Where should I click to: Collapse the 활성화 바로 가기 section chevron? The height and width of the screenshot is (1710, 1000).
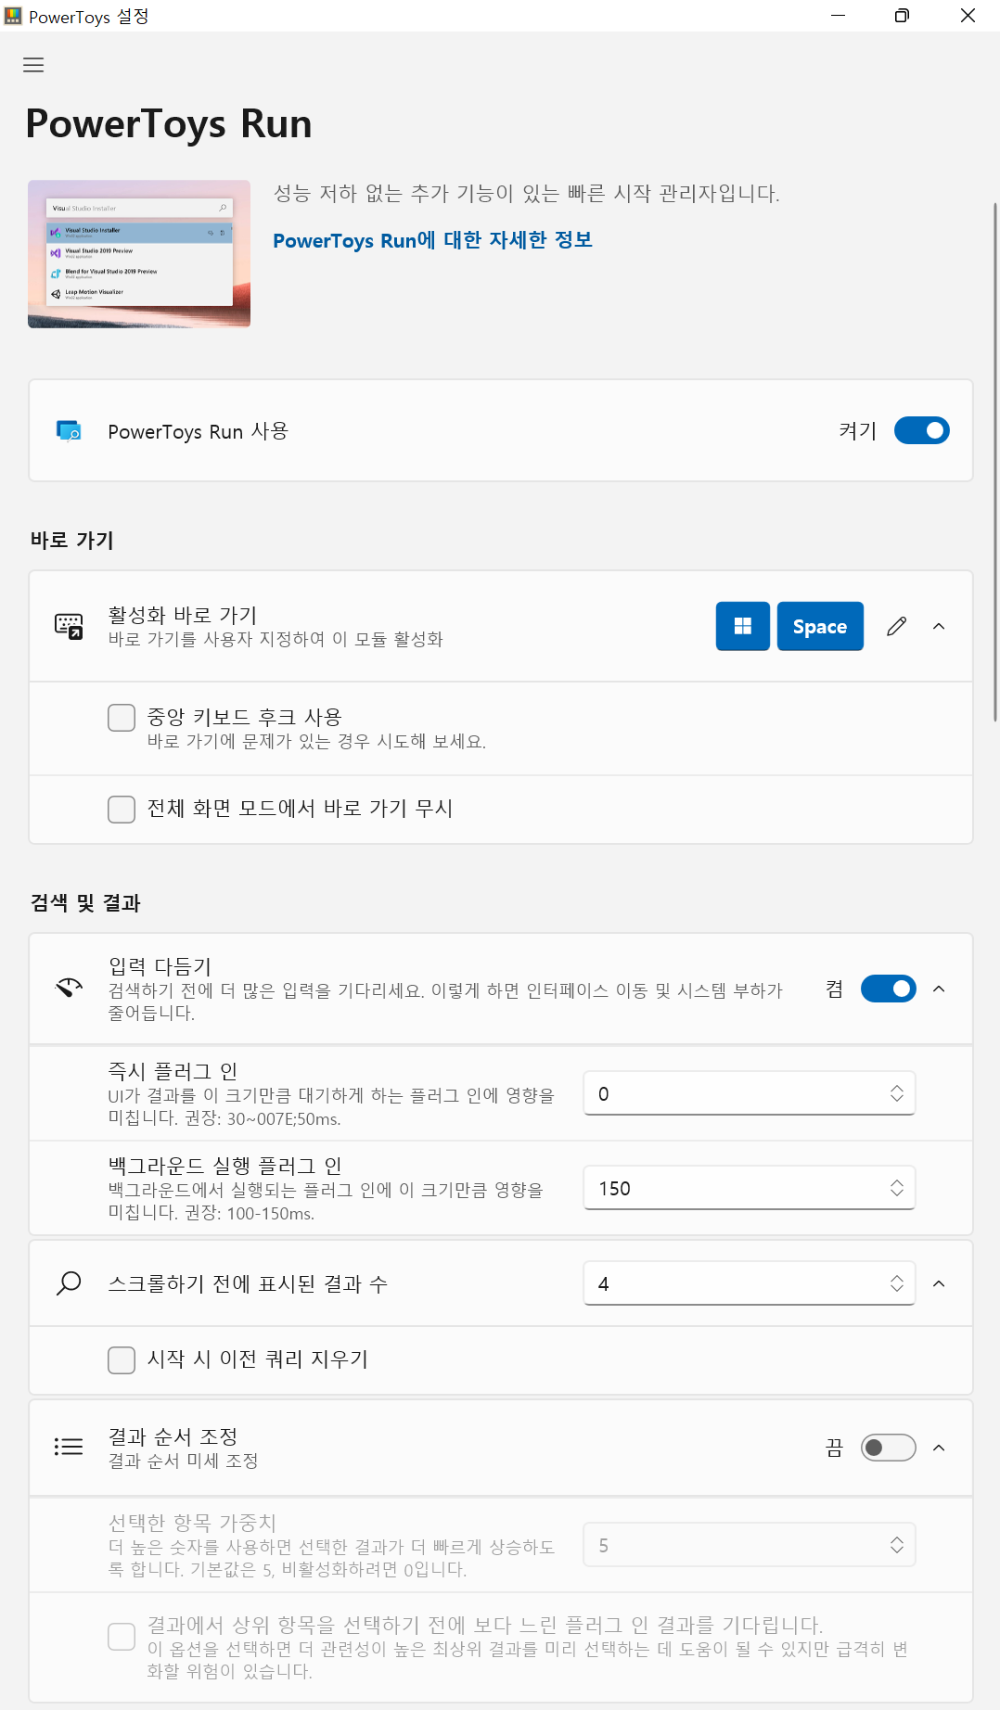939,627
